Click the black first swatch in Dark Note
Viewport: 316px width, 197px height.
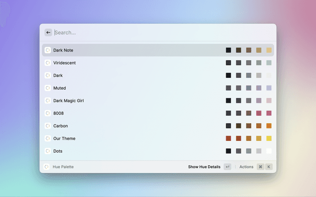(229, 50)
